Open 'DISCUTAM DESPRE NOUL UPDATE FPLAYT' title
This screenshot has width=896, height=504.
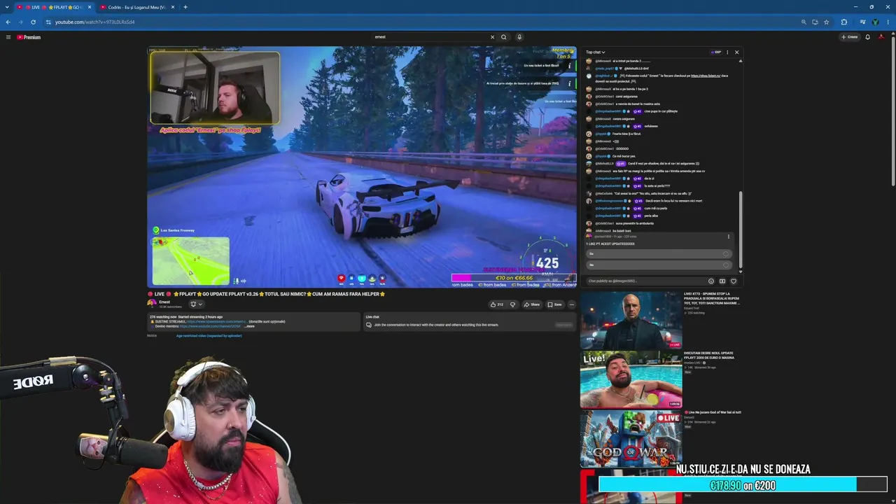pos(710,355)
